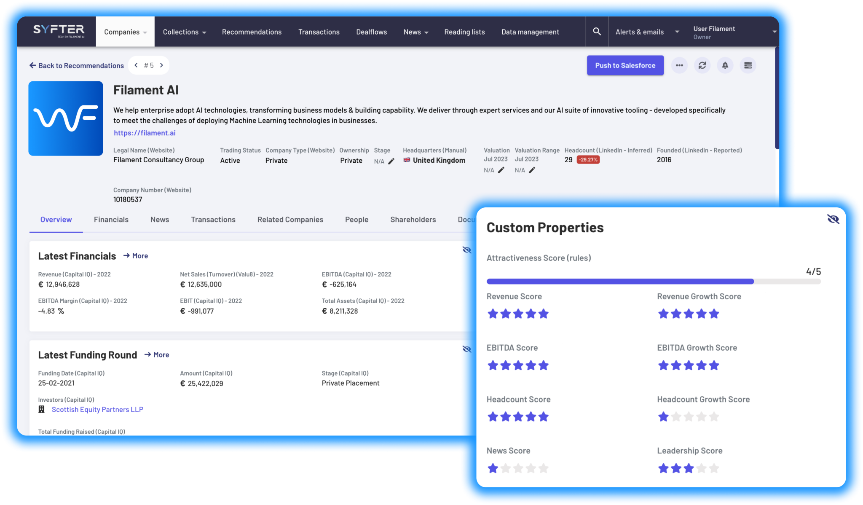Edit the Valuation pencil icon
This screenshot has height=505, width=863.
501,170
